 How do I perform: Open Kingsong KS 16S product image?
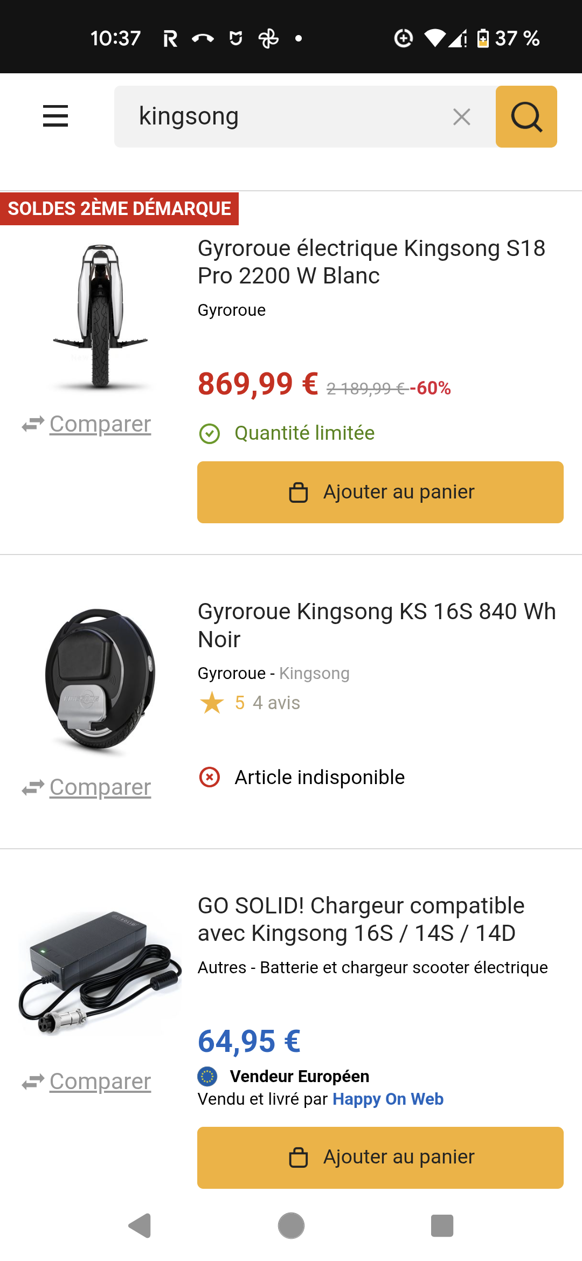coord(100,680)
